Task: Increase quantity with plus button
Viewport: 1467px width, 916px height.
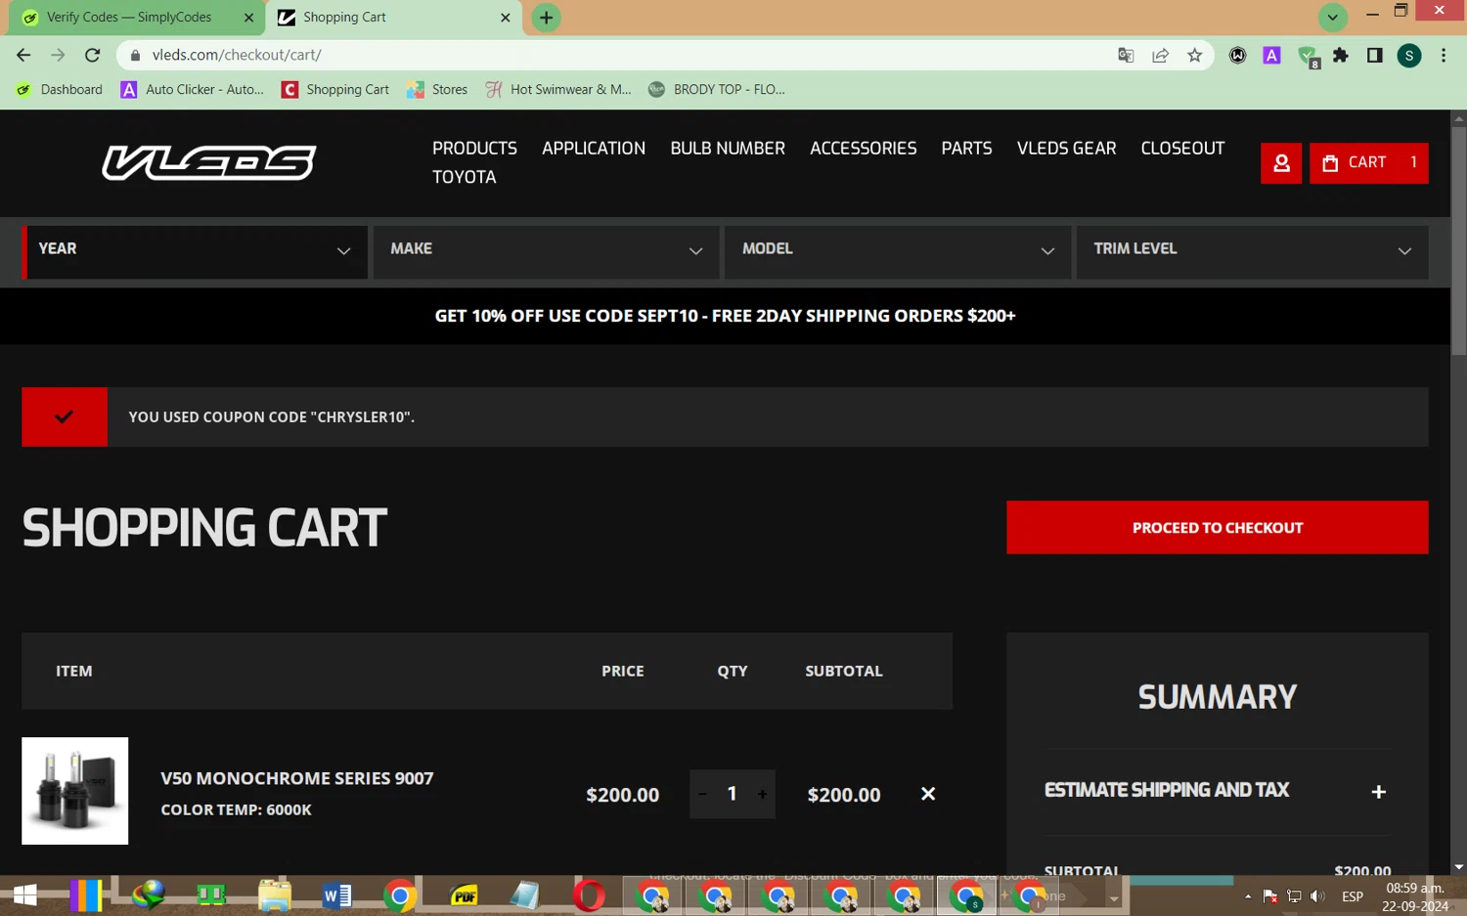Action: point(762,794)
